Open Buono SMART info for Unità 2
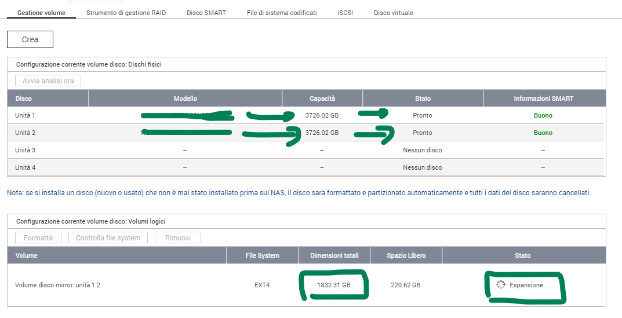 [x=543, y=133]
